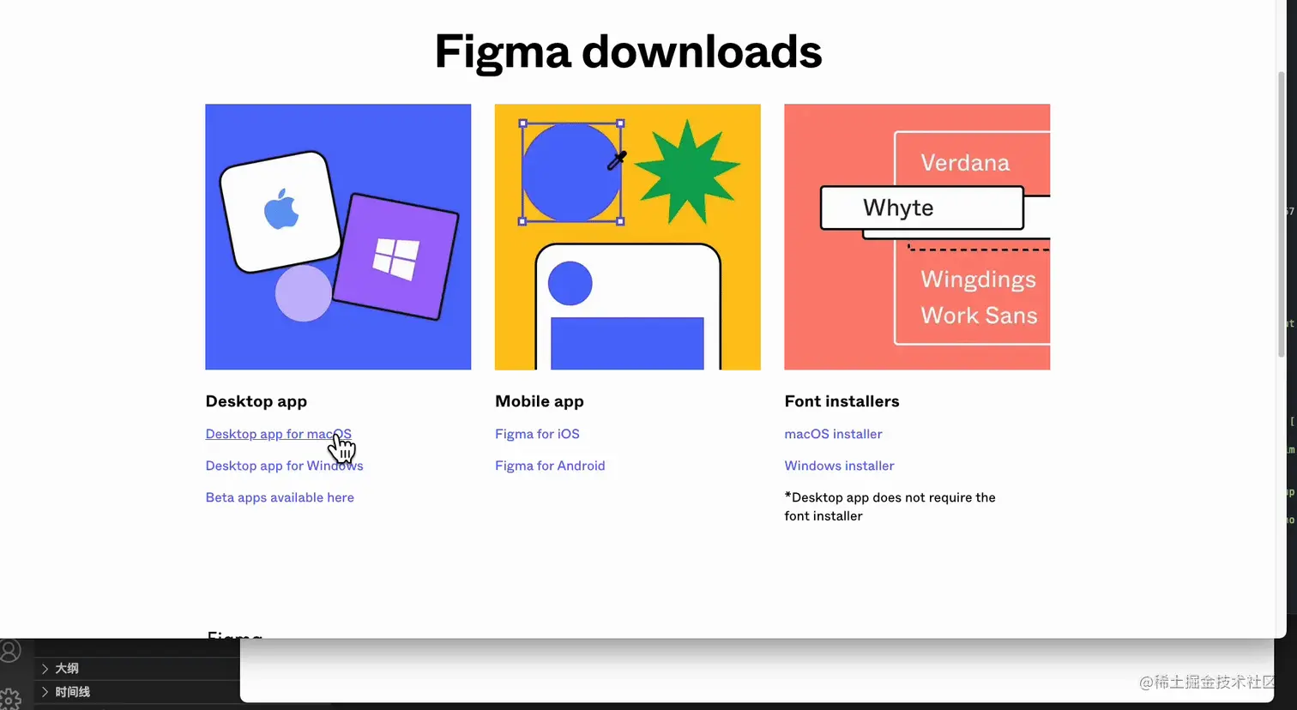The image size is (1297, 710).
Task: Click the green star shape in illustration
Action: [x=687, y=172]
